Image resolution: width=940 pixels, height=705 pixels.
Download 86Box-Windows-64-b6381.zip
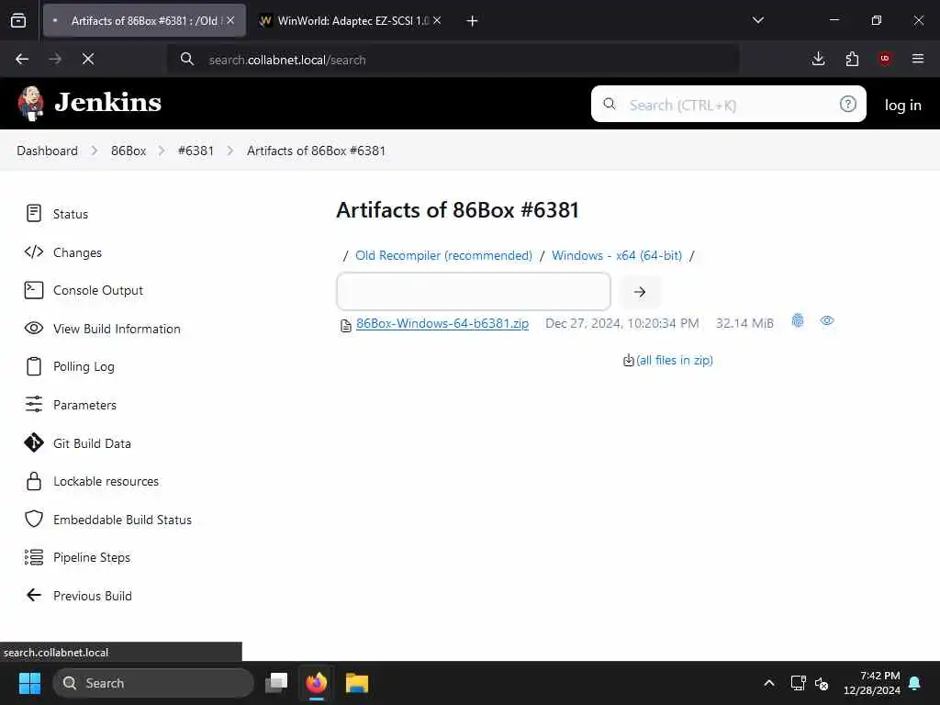click(442, 323)
